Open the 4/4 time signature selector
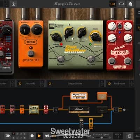This screenshot has height=140, width=140. [137, 136]
